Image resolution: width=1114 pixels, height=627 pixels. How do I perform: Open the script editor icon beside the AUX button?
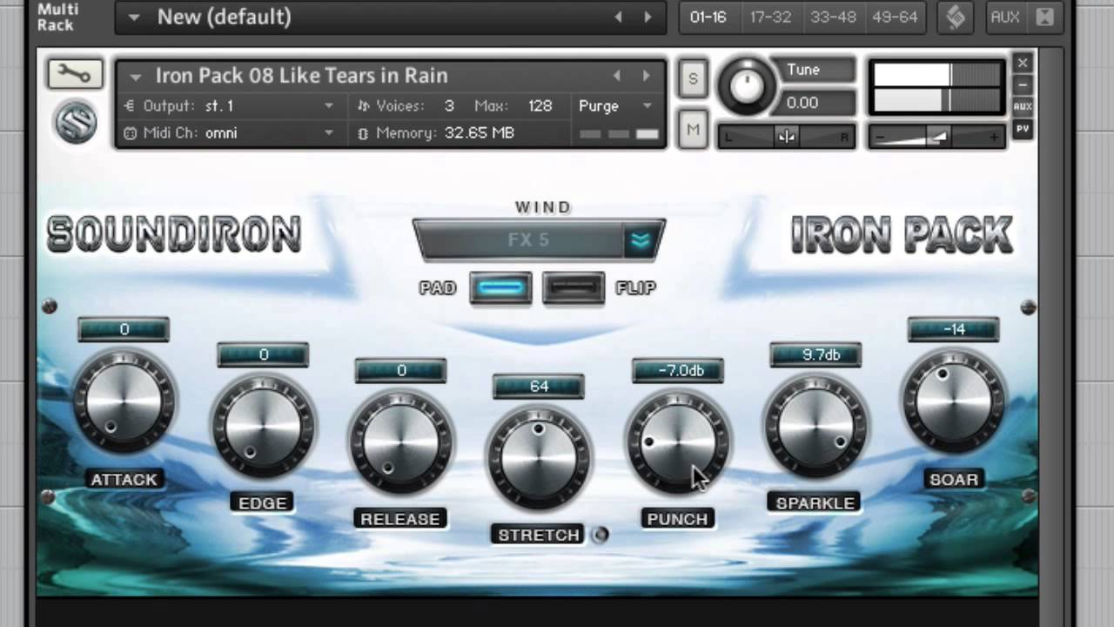(x=956, y=17)
